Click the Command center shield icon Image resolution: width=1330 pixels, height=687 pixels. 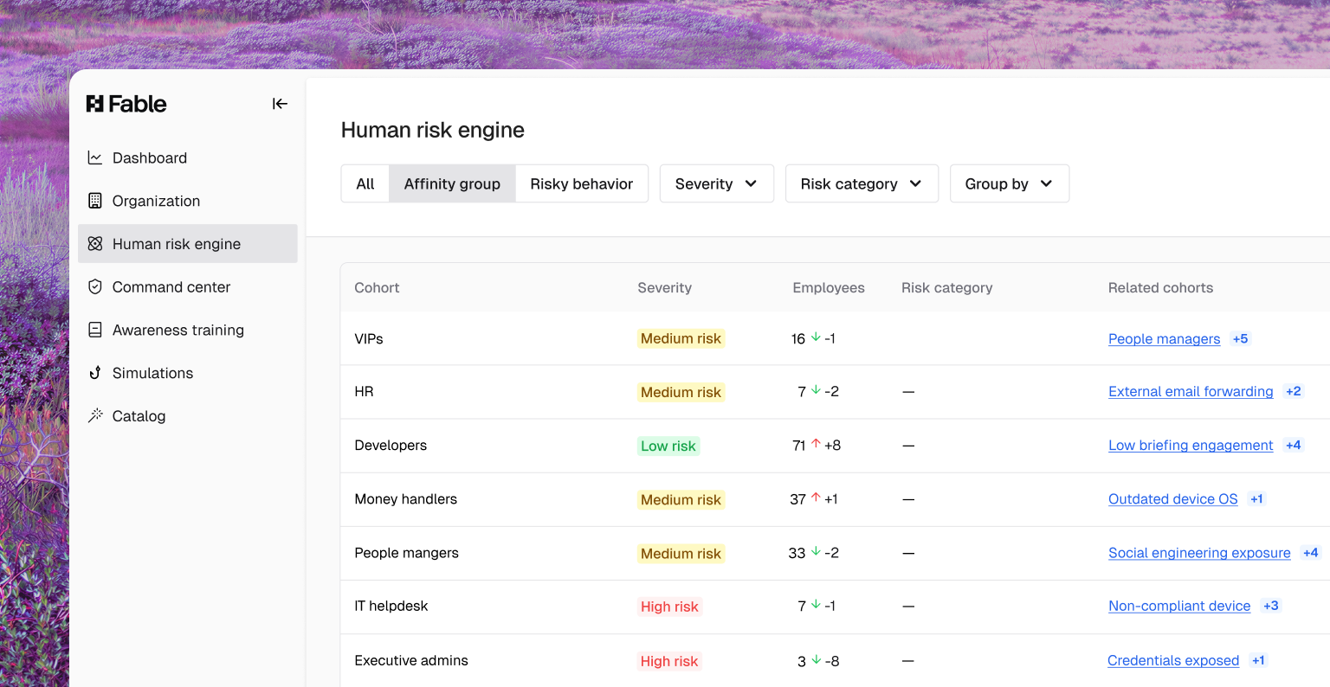(x=95, y=286)
